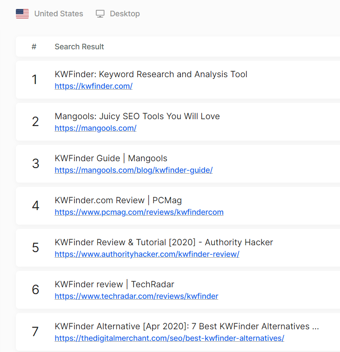Viewport: 340px width, 352px height.
Task: Open the authorityhacker.com kwfinder-review link
Action: click(x=147, y=254)
